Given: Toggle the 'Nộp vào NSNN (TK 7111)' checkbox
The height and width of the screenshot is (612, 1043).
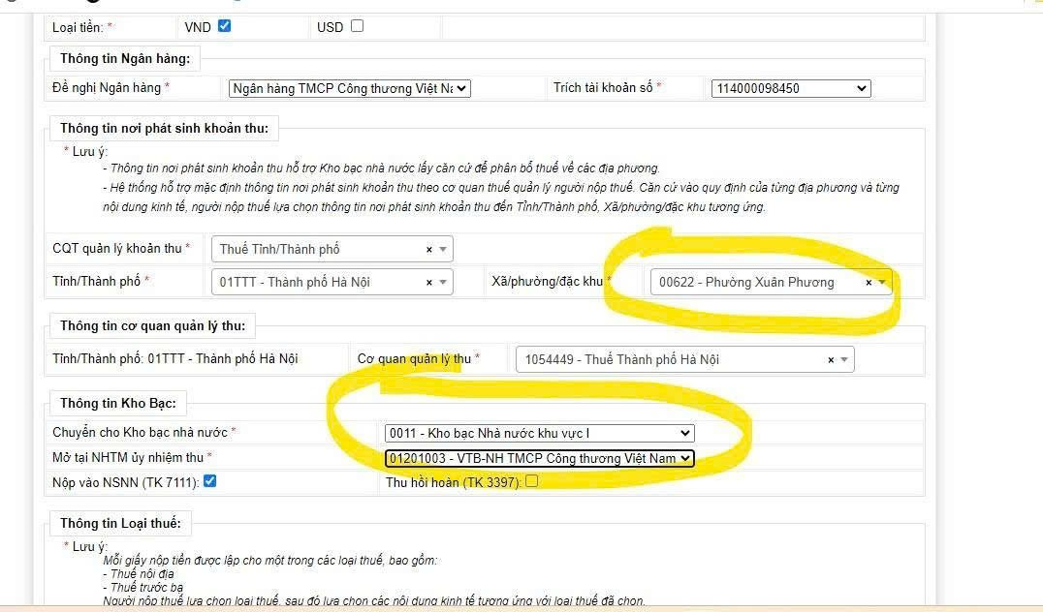Looking at the screenshot, I should [209, 481].
